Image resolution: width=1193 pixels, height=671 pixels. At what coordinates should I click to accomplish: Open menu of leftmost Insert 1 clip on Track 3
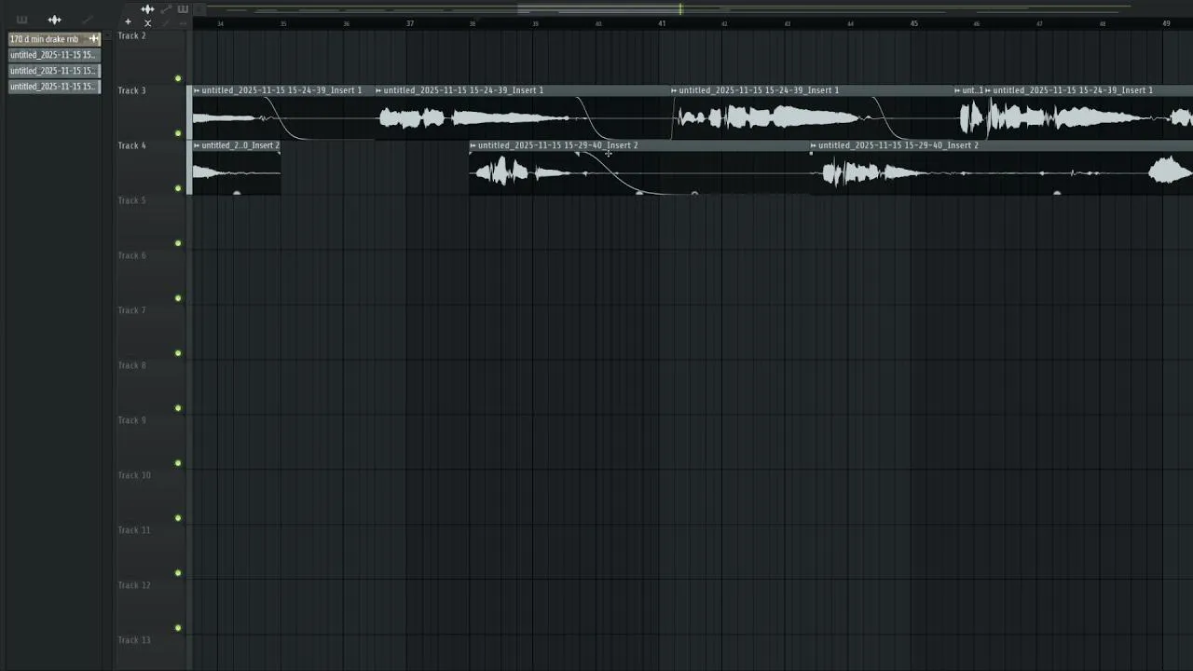point(197,90)
